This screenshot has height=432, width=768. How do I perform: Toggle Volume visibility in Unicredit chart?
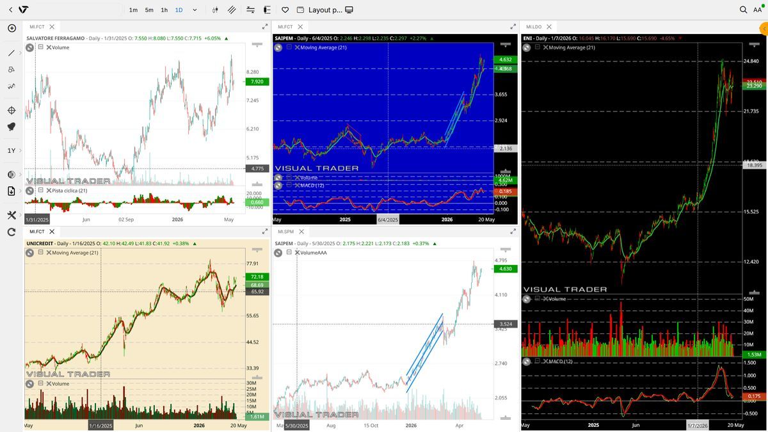click(x=29, y=383)
